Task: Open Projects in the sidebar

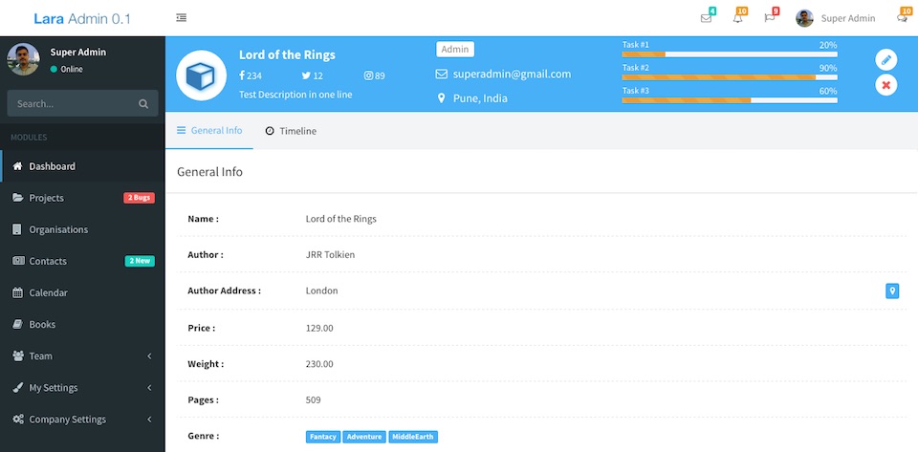Action: click(x=47, y=198)
